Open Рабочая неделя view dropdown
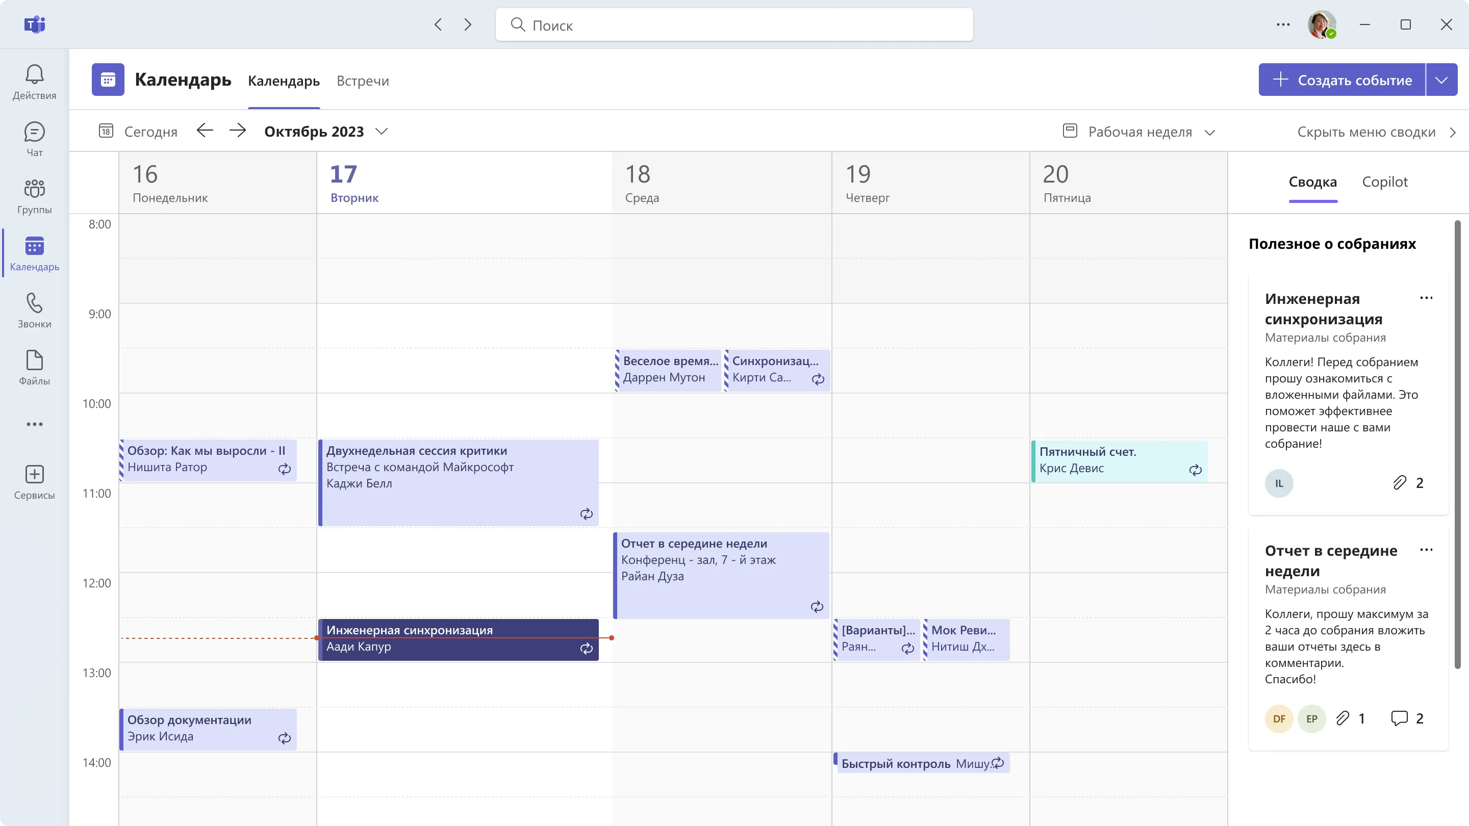The image size is (1469, 826). (x=1139, y=132)
